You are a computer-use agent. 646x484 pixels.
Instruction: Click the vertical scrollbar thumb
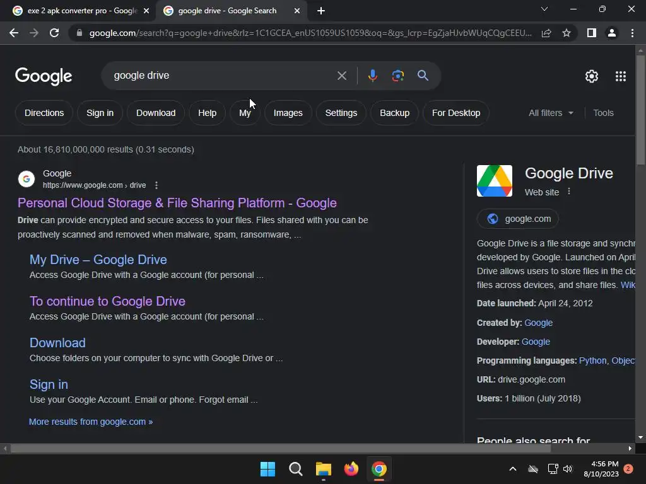(640, 110)
